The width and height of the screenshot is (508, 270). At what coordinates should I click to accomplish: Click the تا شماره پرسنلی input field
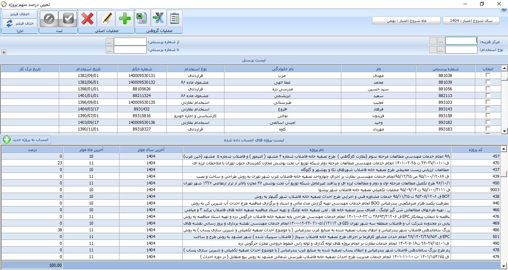tap(130, 50)
